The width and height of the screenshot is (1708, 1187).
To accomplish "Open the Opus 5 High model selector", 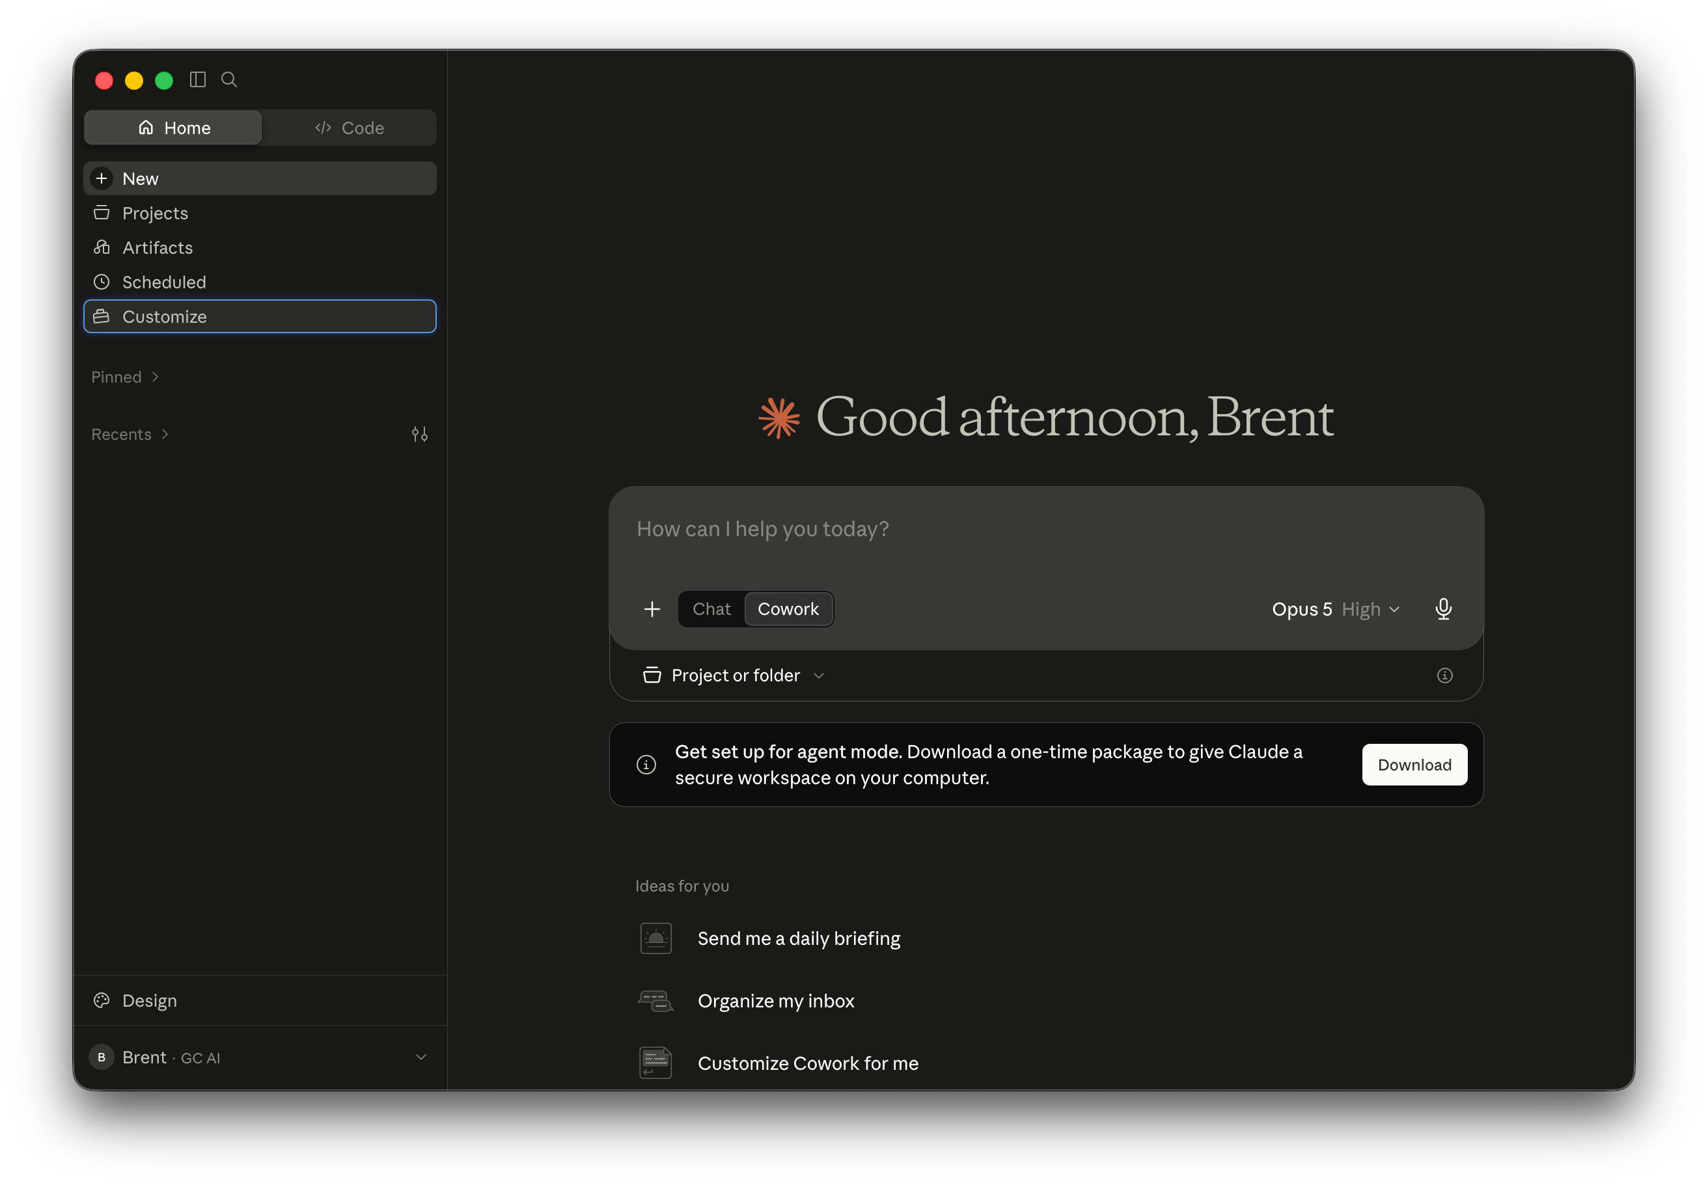I will coord(1336,609).
